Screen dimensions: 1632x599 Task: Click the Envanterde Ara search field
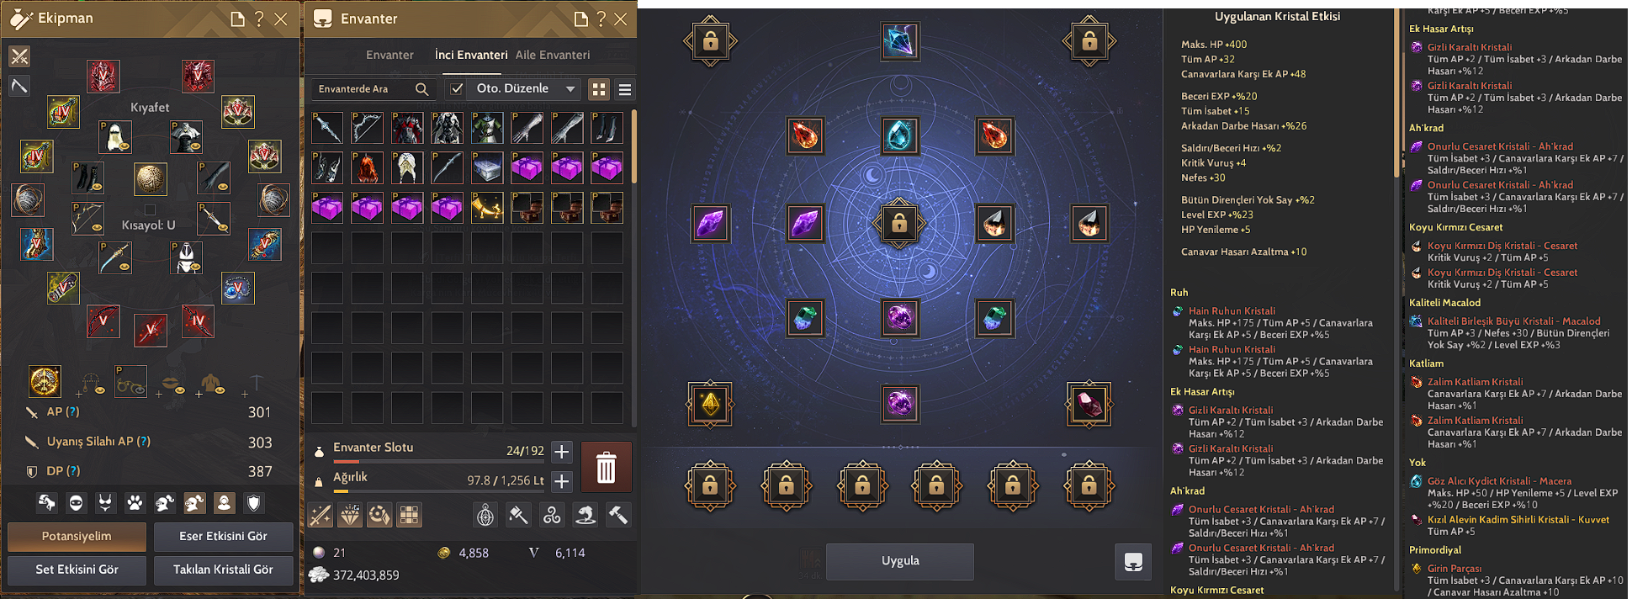374,88
